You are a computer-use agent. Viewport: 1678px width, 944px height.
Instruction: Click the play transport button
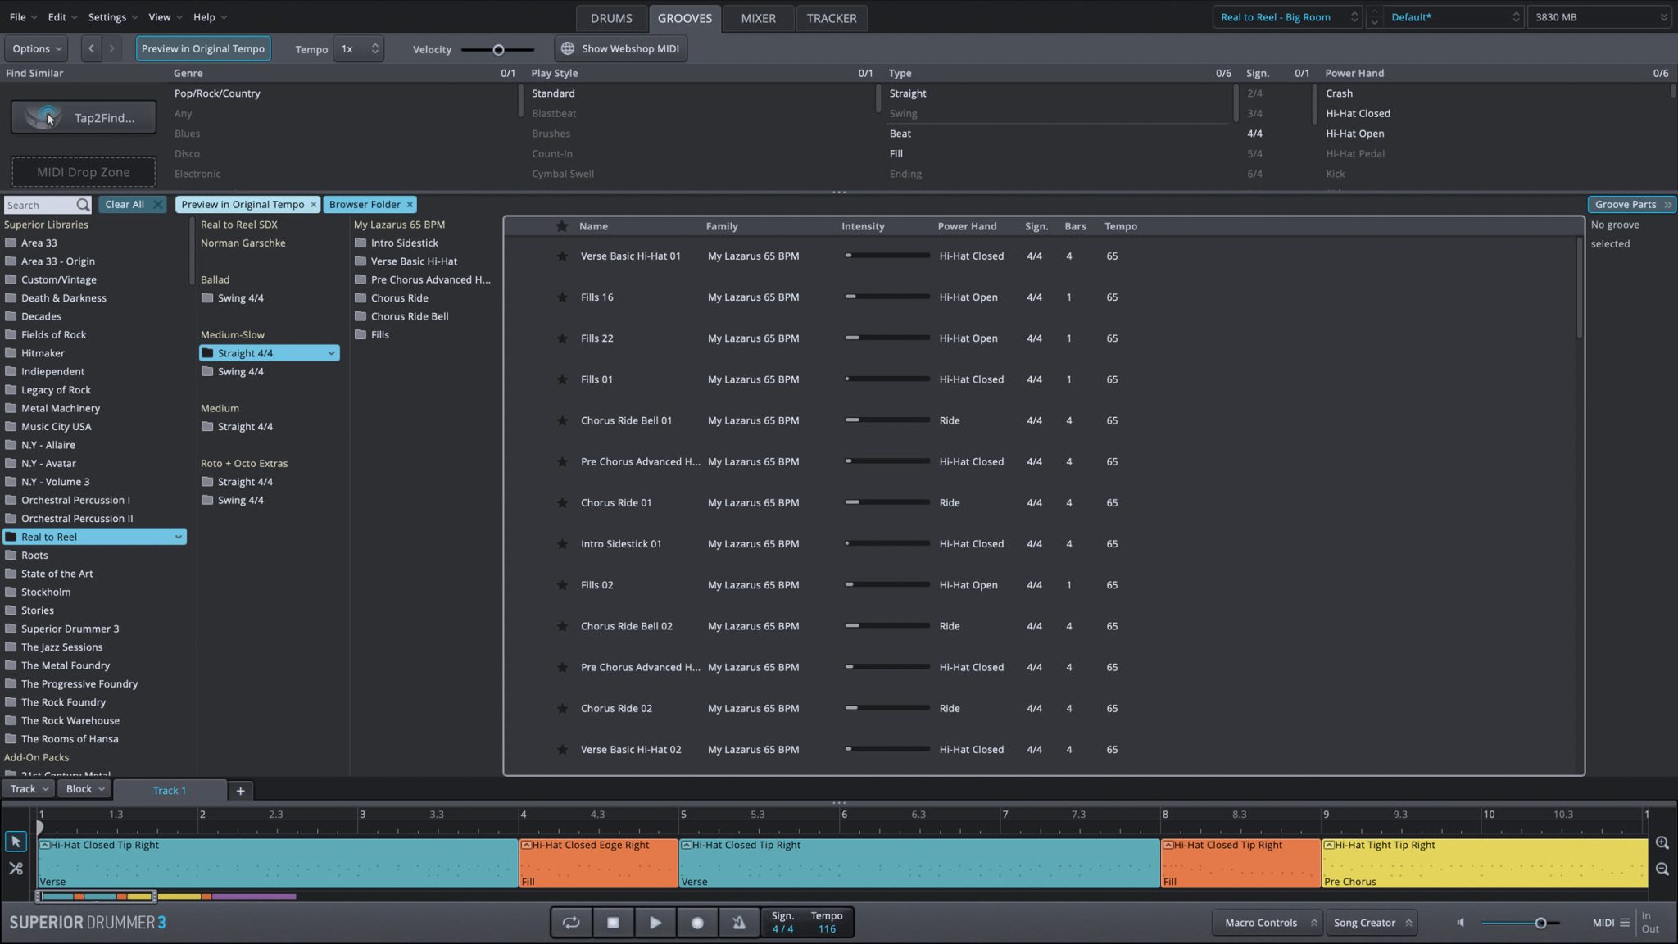point(655,922)
